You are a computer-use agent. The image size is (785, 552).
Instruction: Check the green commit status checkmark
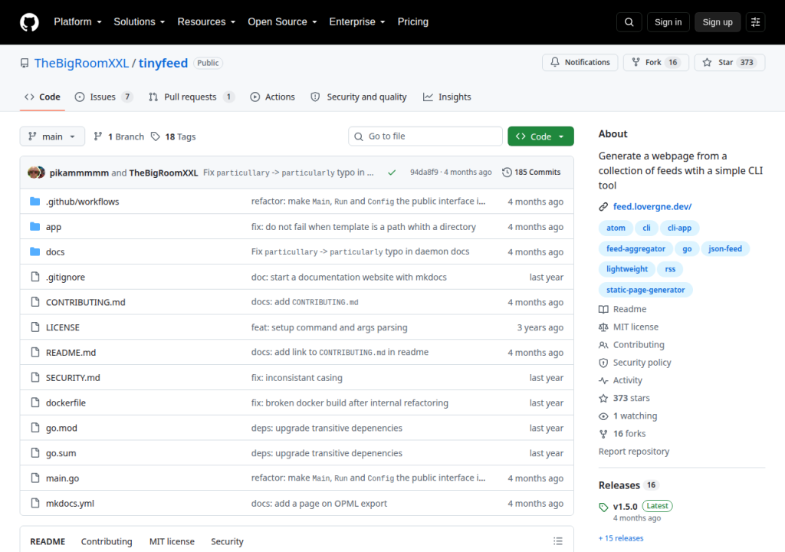392,172
